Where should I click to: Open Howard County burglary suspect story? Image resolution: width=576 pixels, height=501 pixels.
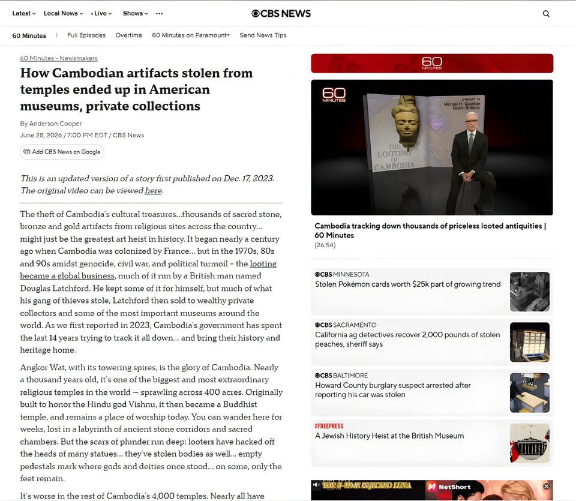[392, 390]
